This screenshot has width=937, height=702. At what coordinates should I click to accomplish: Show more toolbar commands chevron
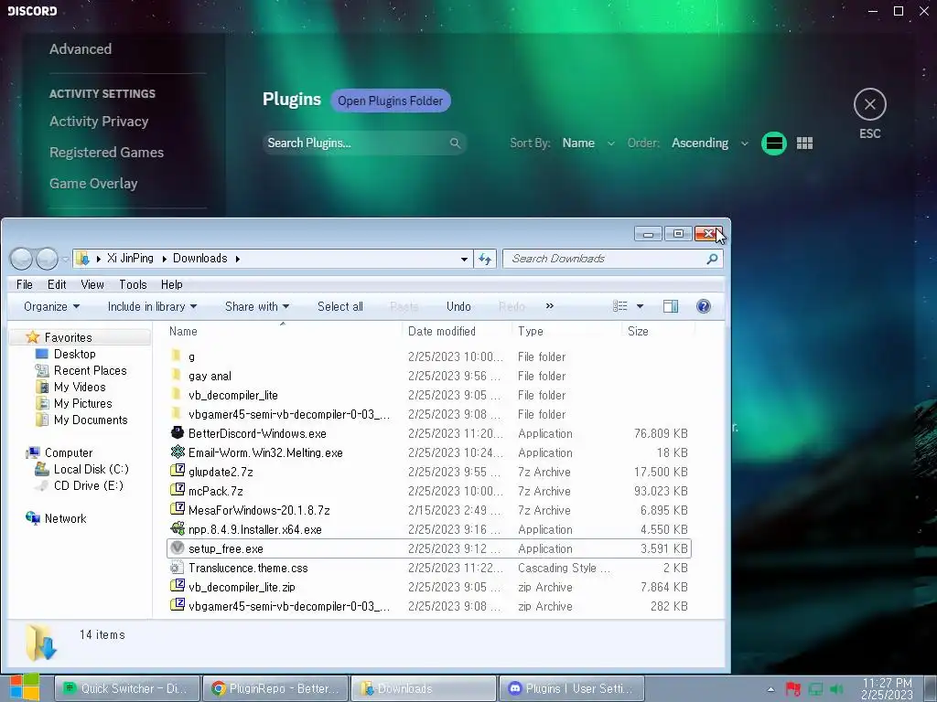click(550, 306)
